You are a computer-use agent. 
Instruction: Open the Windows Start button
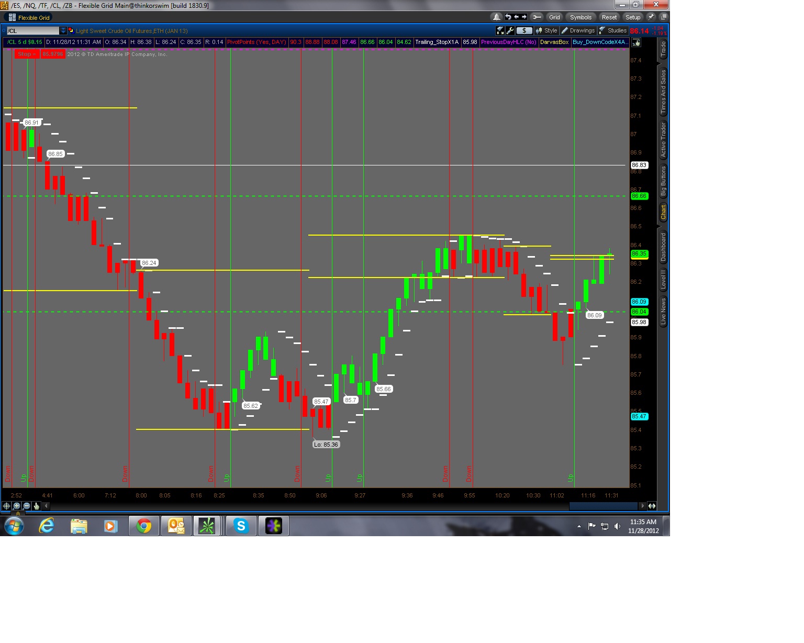point(14,526)
